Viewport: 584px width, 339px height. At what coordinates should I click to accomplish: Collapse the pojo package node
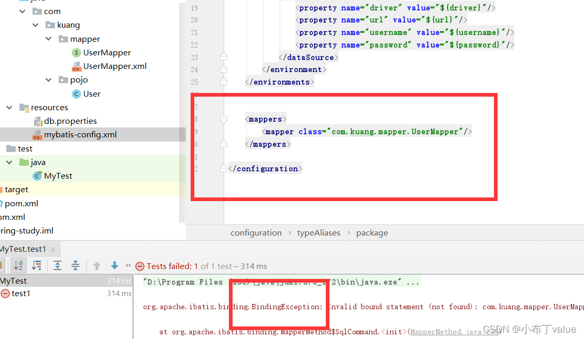pos(48,80)
